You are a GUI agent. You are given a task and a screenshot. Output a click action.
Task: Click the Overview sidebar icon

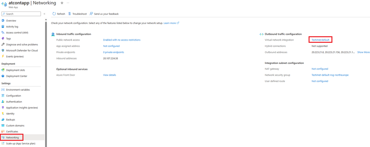coord(3,21)
